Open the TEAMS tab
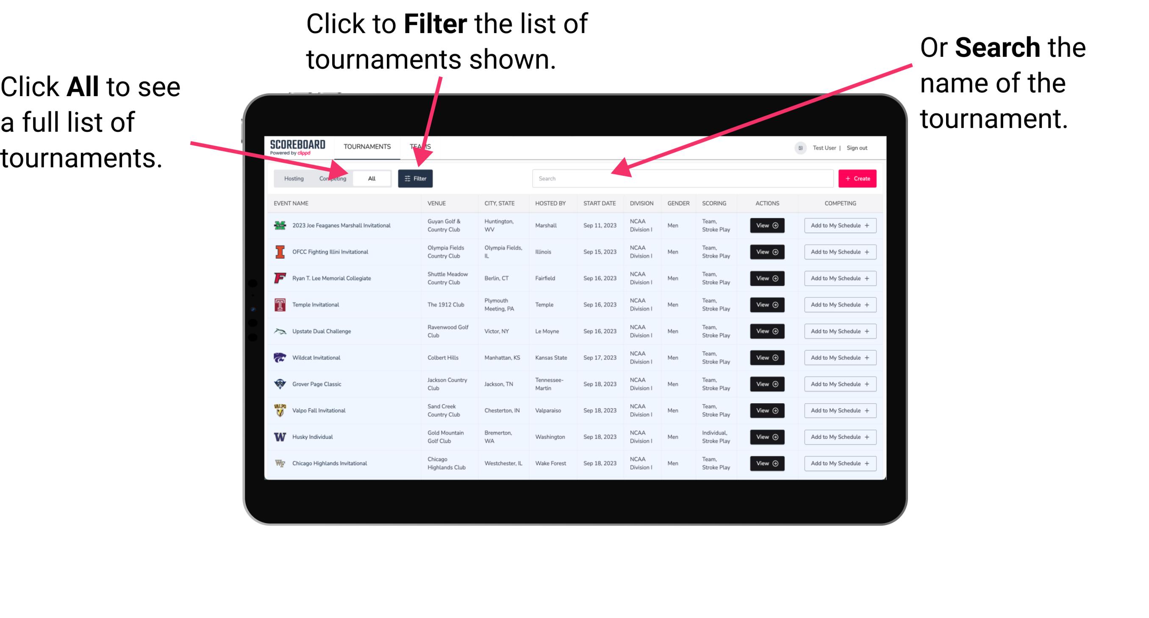 tap(422, 146)
